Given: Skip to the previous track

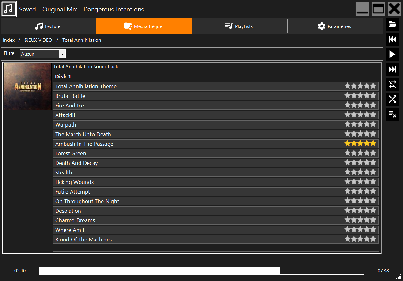Looking at the screenshot, I should (x=392, y=40).
